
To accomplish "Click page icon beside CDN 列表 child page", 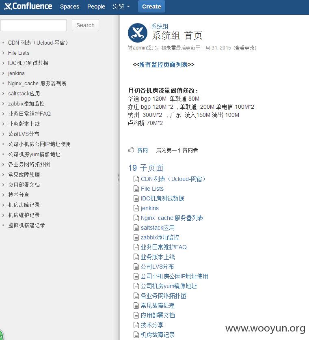I will tap(136, 179).
